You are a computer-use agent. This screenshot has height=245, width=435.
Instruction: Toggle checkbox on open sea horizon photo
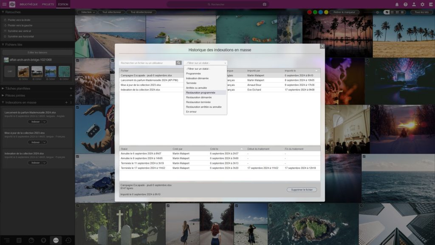click(364, 157)
